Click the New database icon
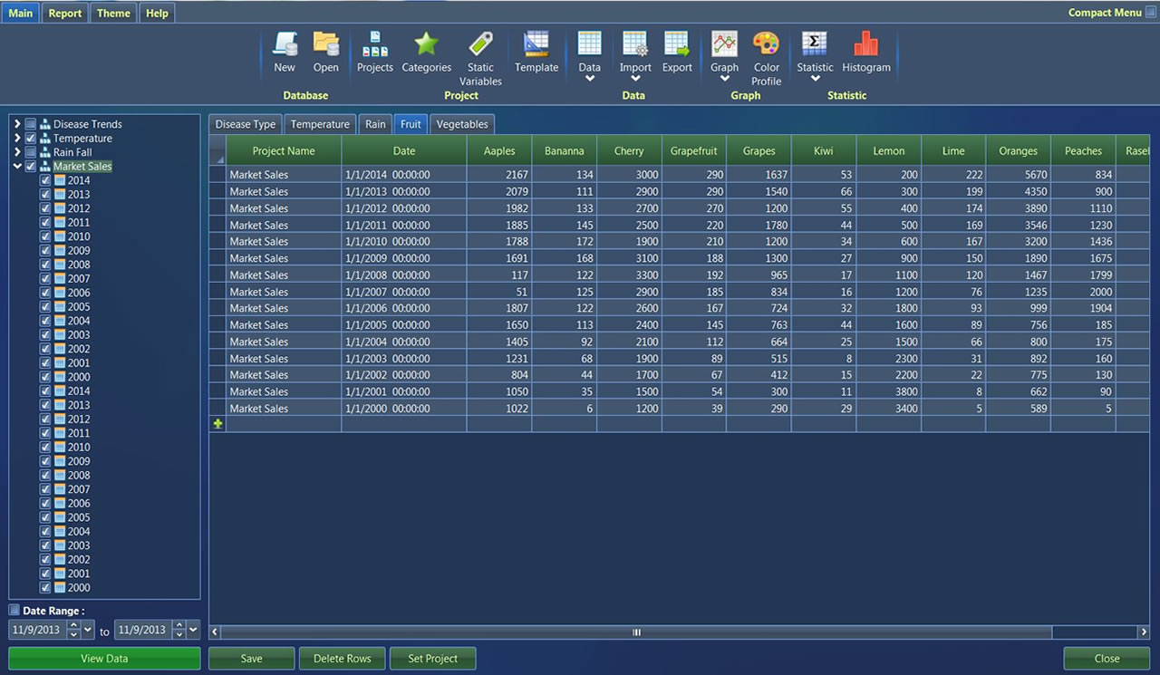 pos(285,43)
